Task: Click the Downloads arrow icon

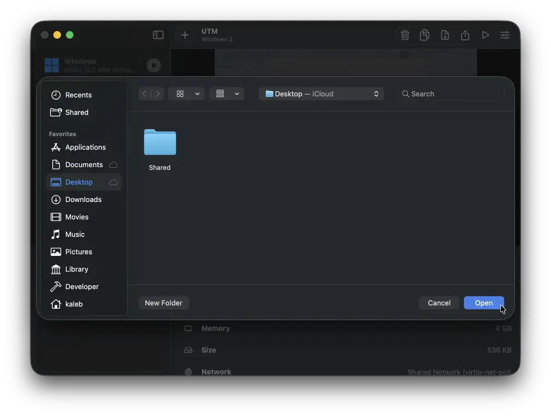Action: pyautogui.click(x=56, y=200)
